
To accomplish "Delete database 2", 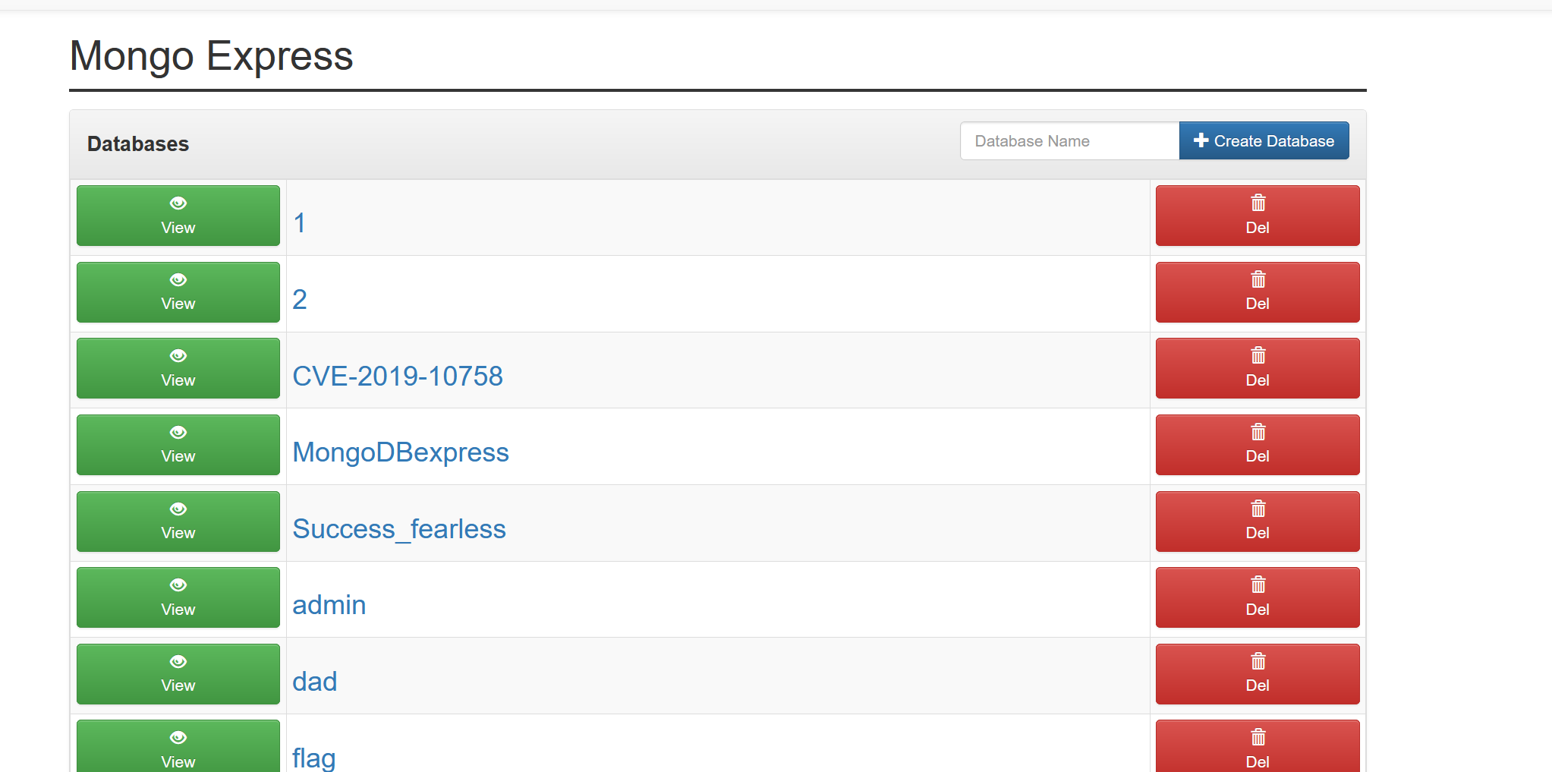I will (x=1258, y=292).
